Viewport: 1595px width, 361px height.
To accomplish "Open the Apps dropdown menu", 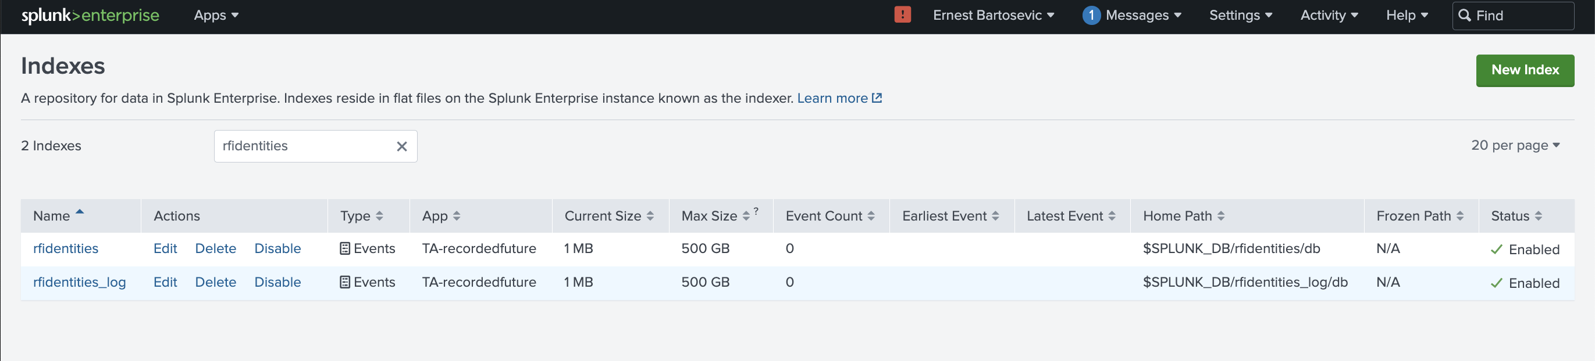I will click(215, 16).
